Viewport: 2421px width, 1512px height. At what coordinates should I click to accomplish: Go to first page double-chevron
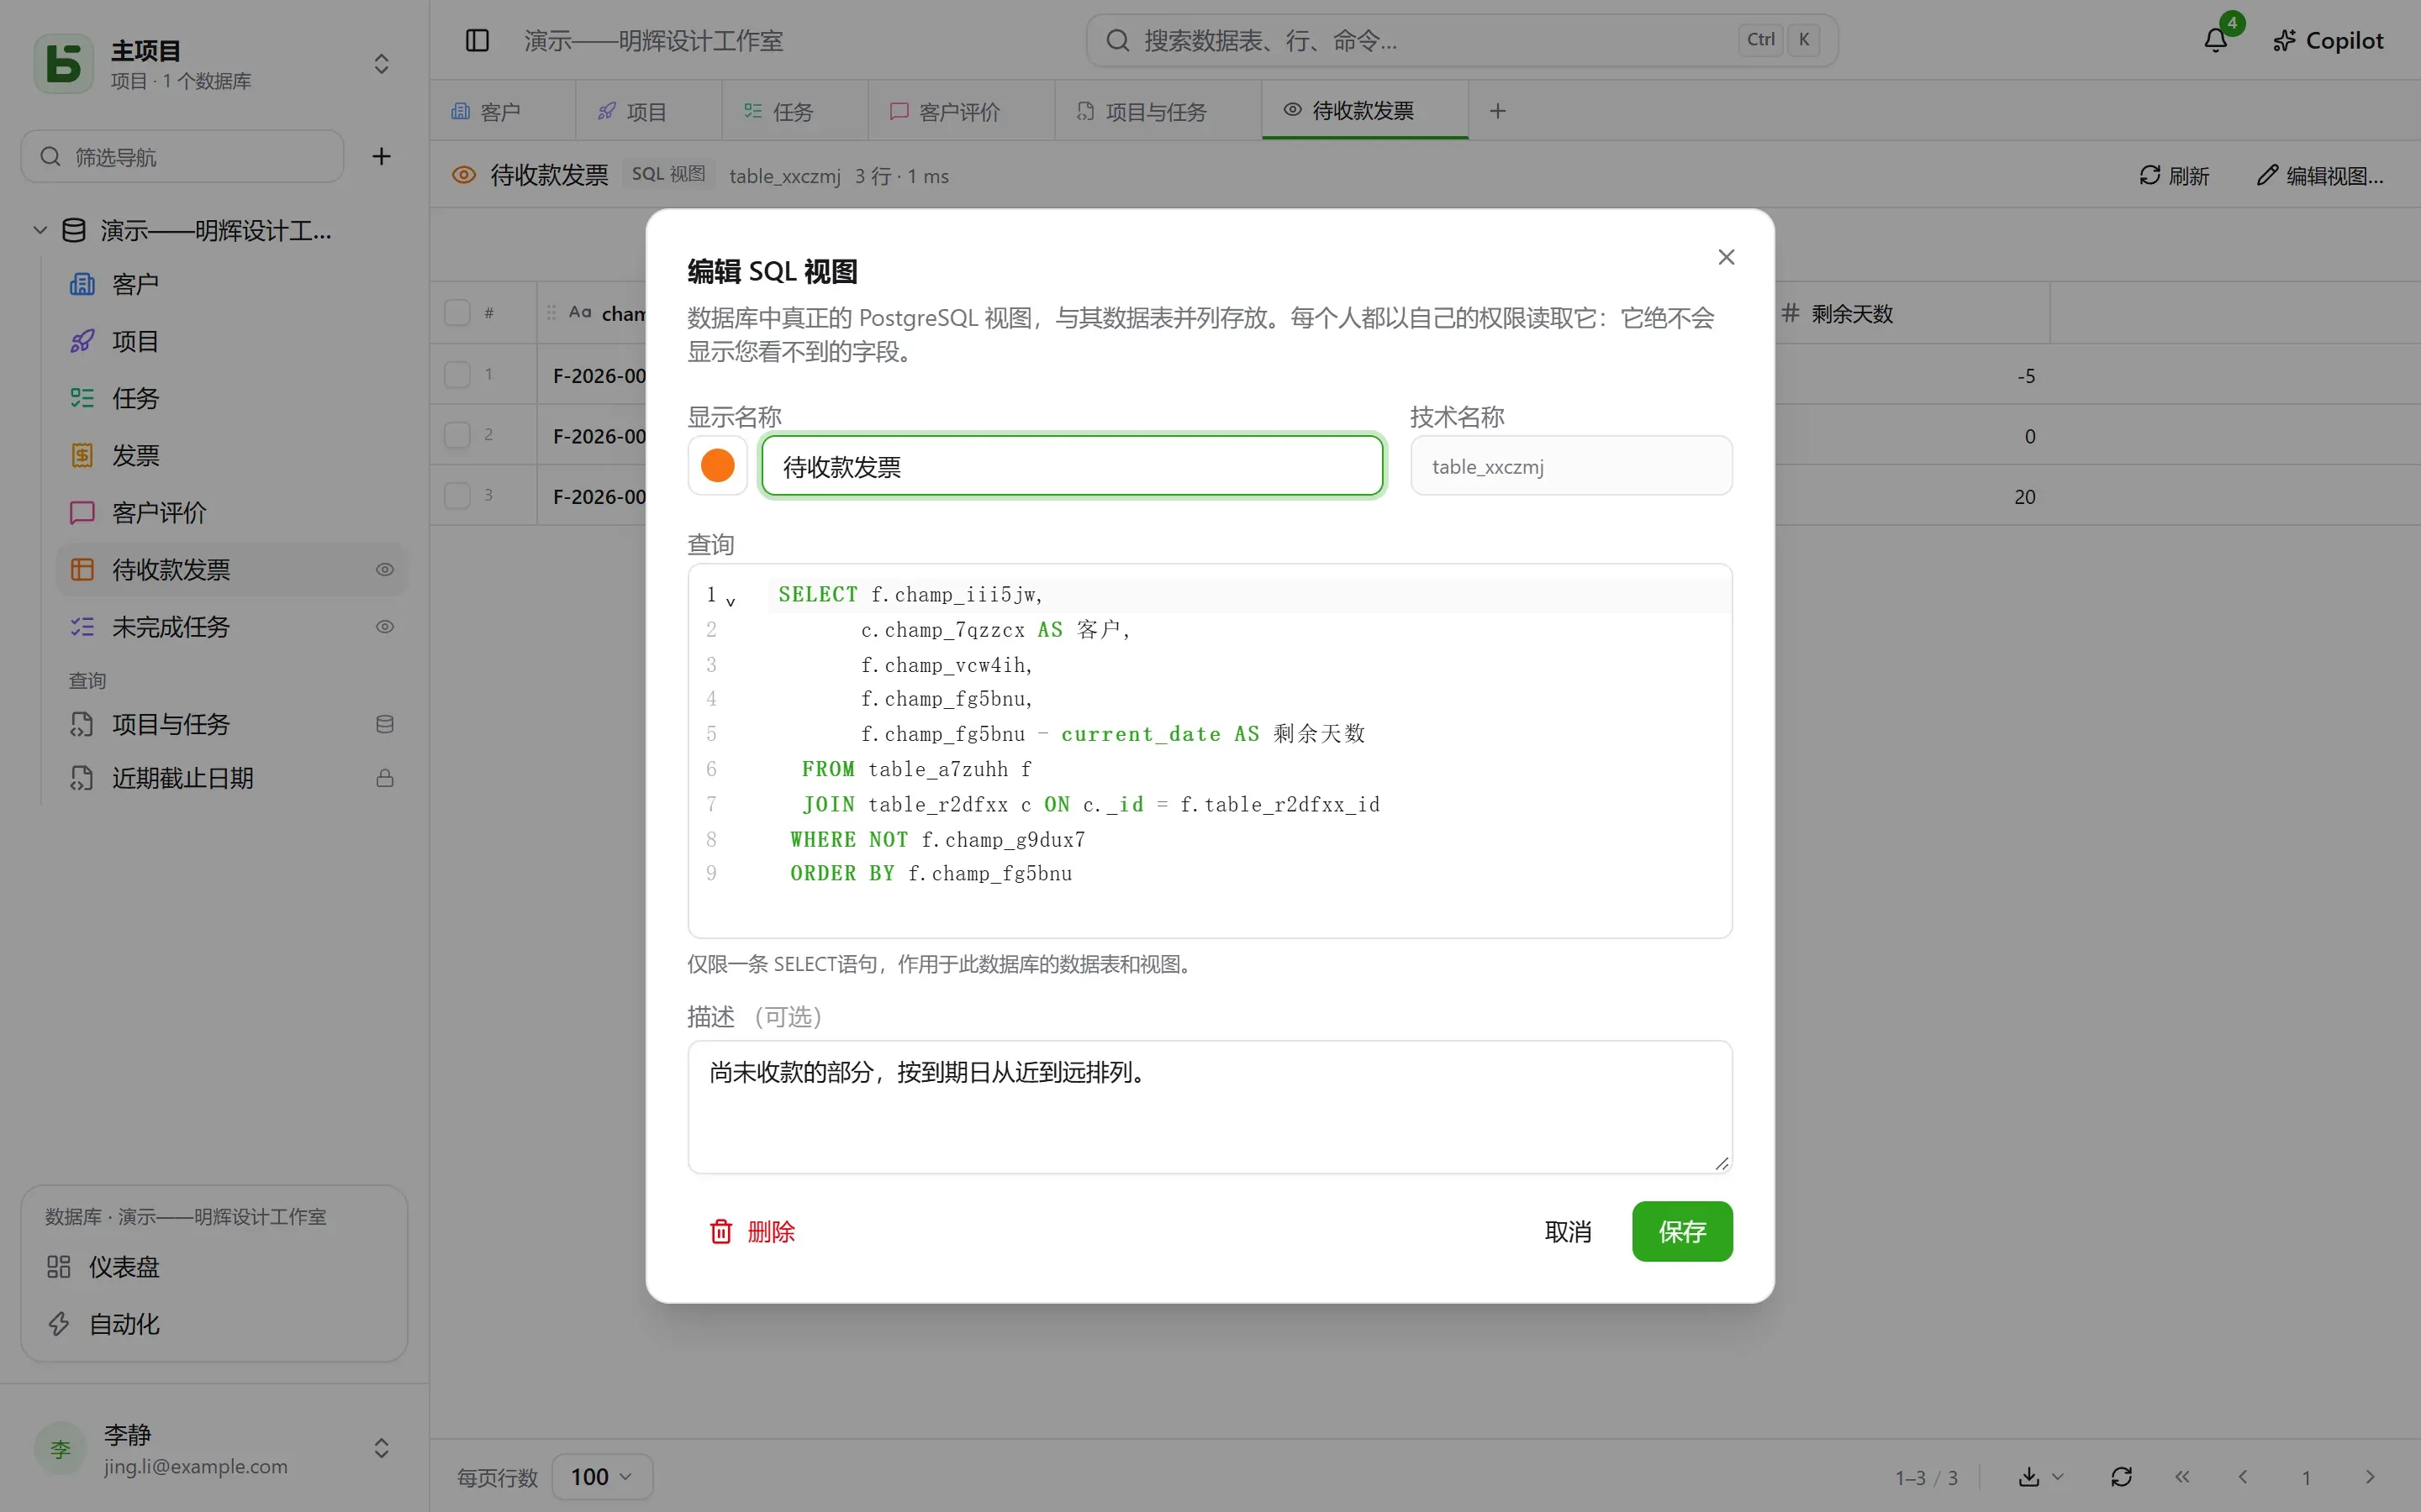point(2182,1477)
